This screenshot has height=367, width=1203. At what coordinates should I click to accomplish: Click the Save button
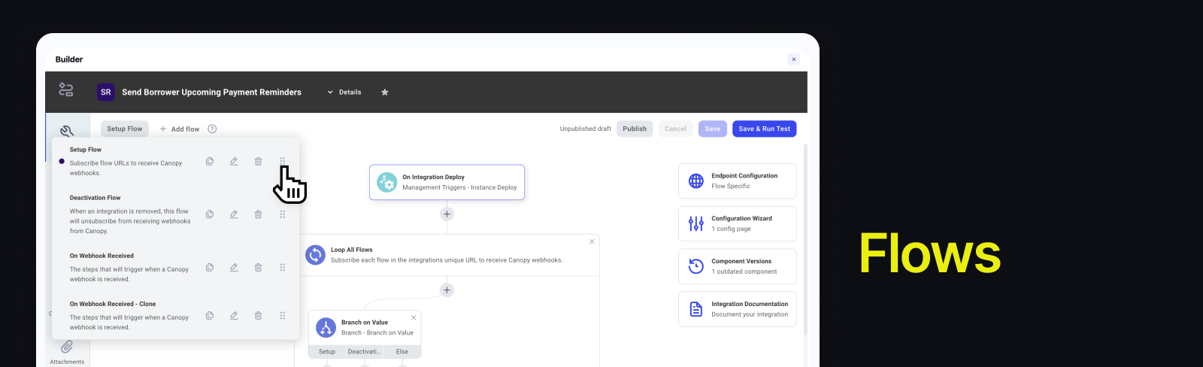(x=712, y=129)
